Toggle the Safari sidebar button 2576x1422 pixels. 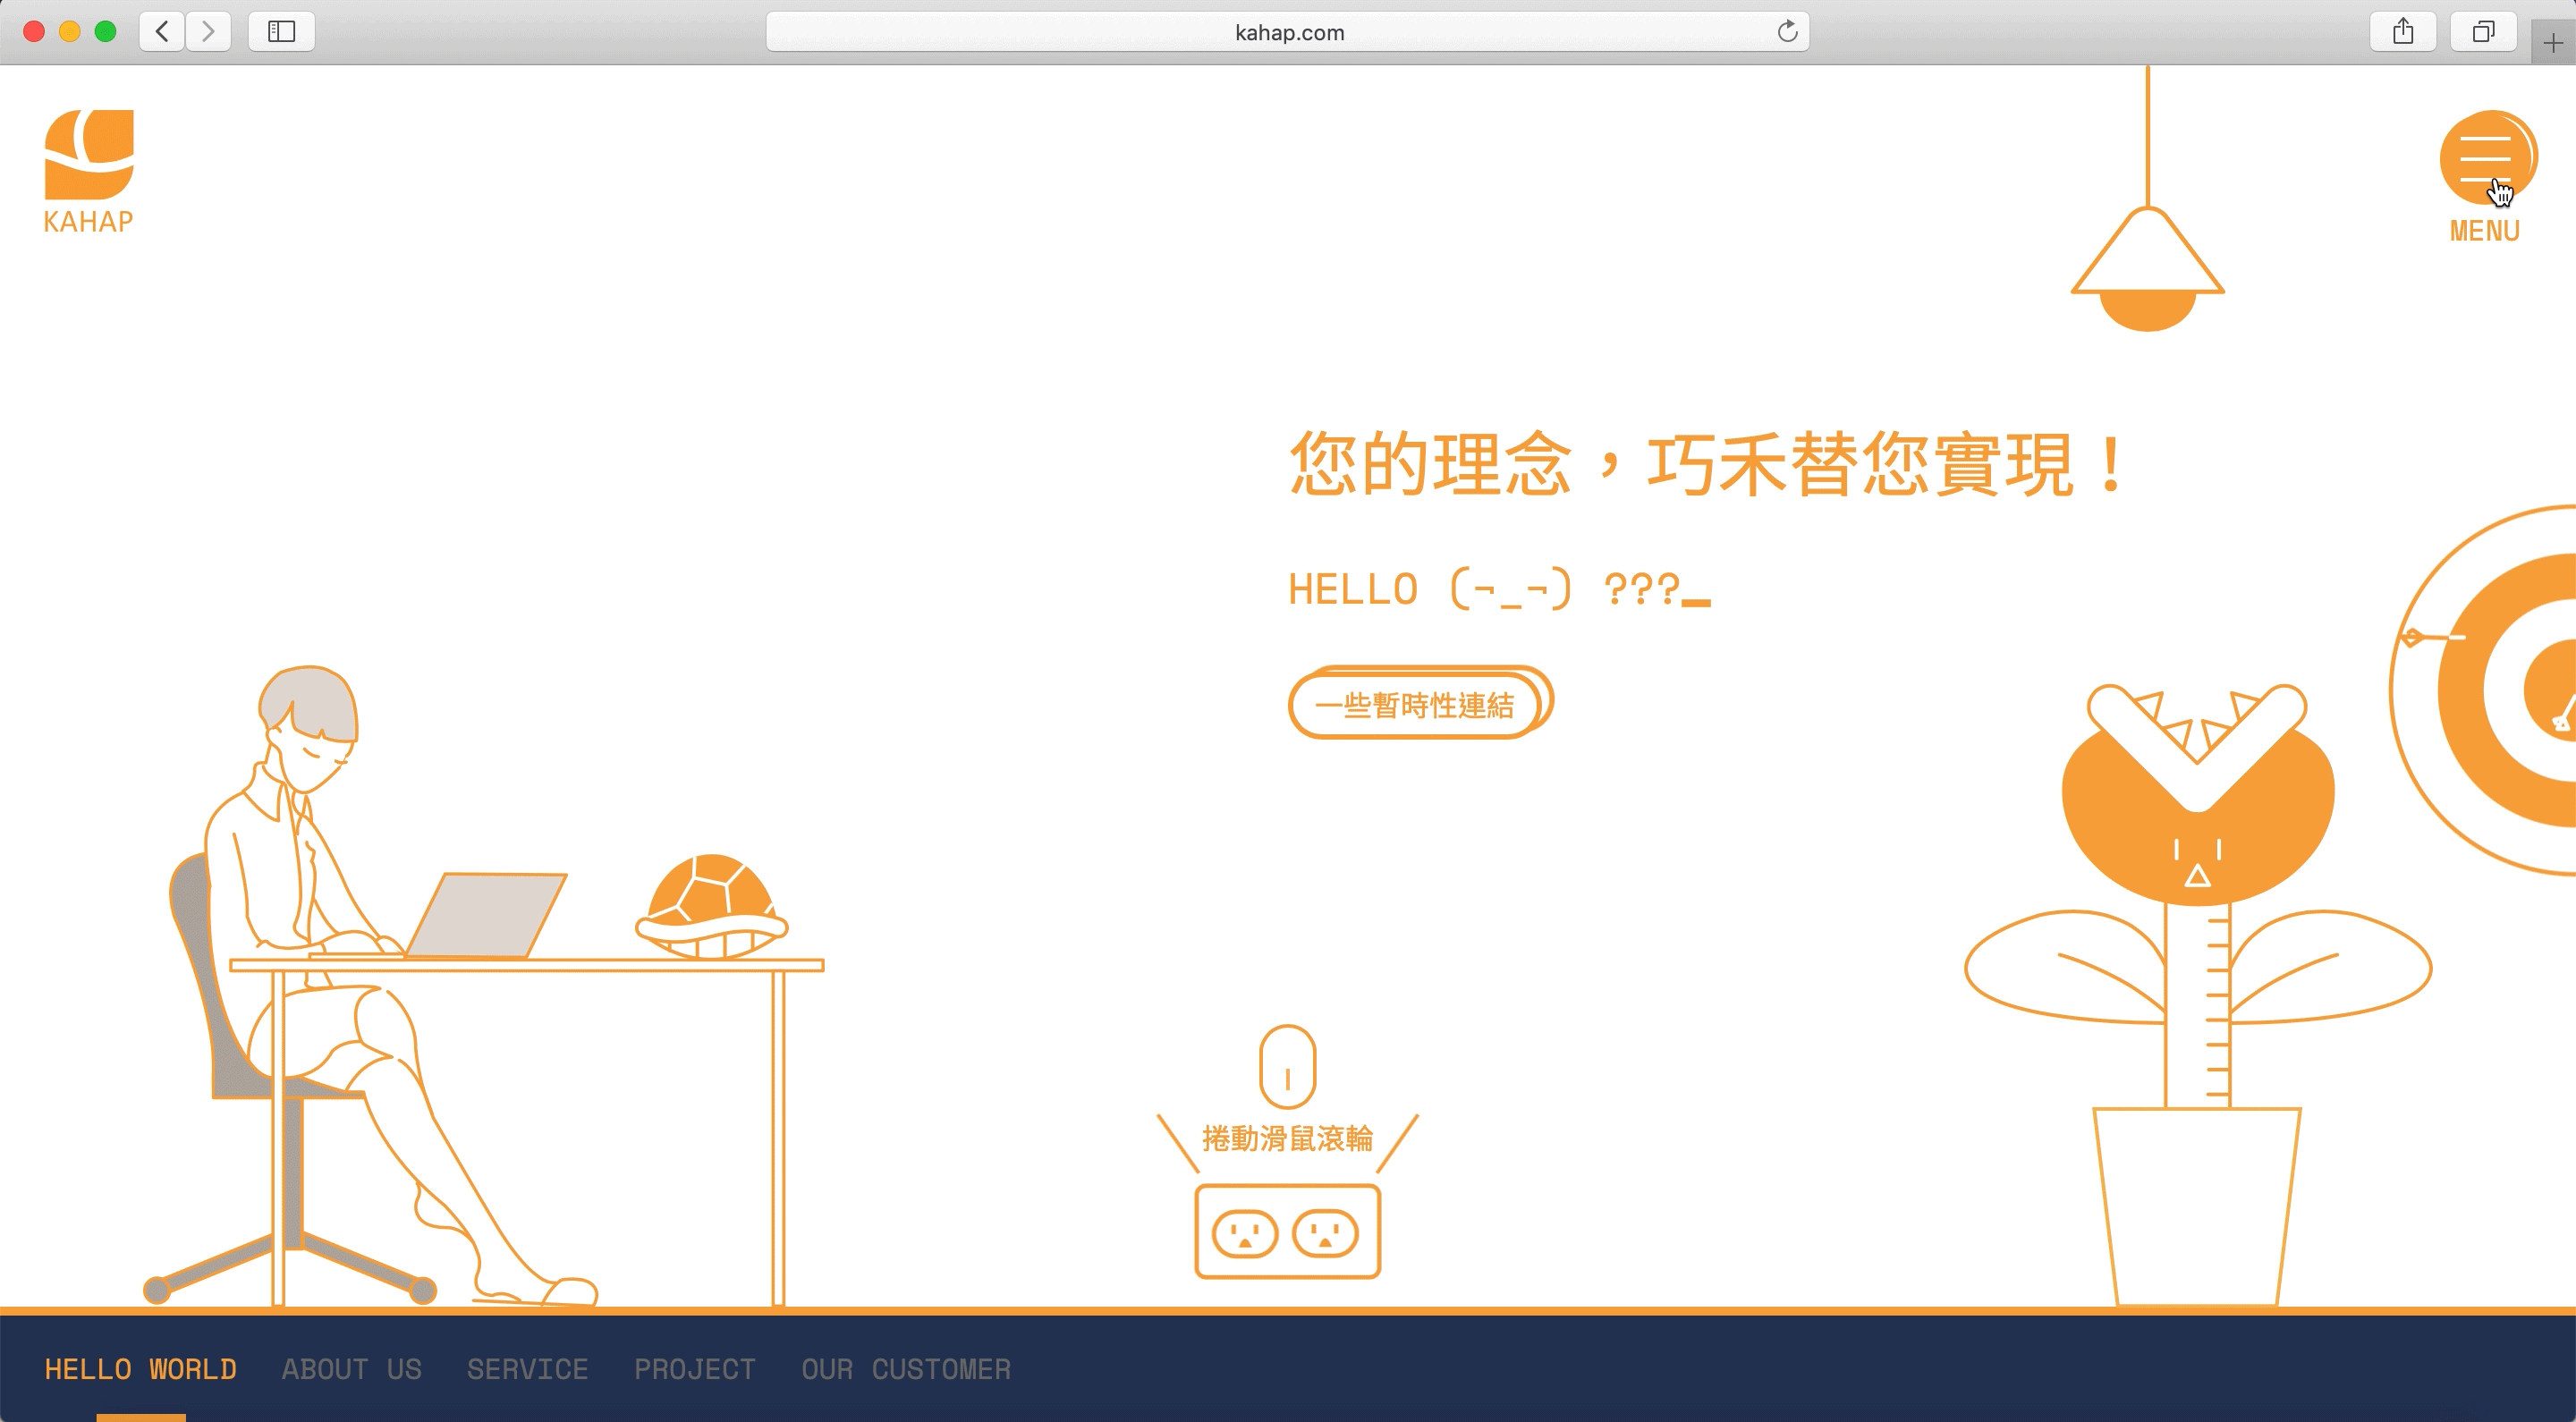(282, 32)
